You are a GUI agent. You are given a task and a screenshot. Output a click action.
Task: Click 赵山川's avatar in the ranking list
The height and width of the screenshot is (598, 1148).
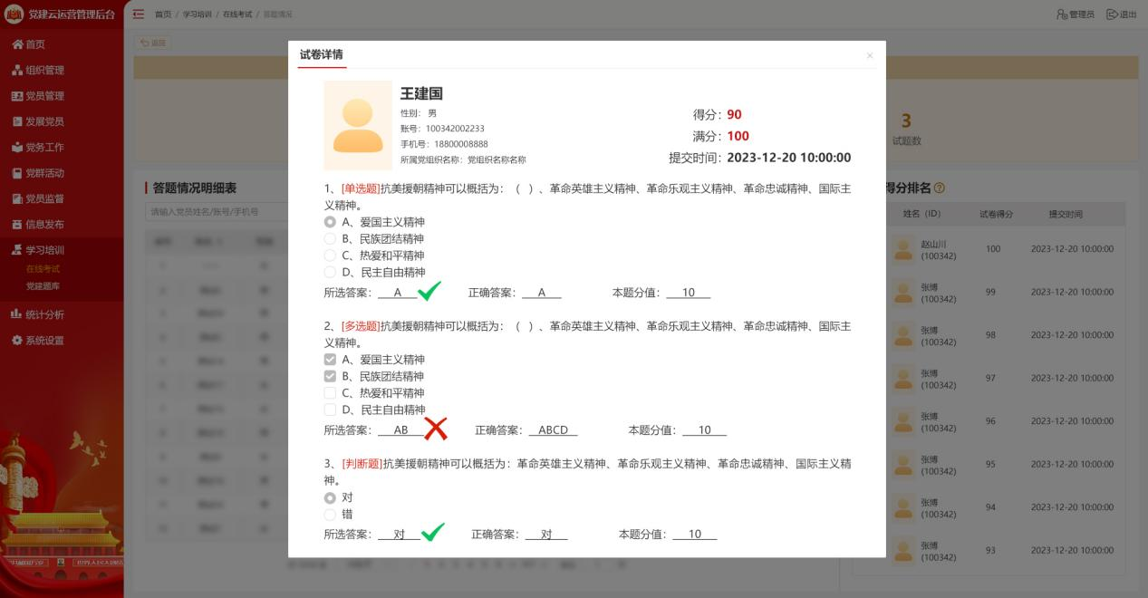pyautogui.click(x=903, y=248)
